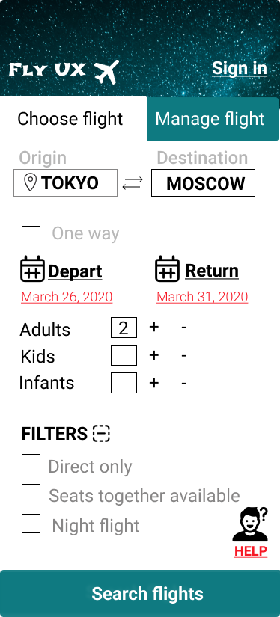Decrease Kids count with minus

[x=184, y=355]
